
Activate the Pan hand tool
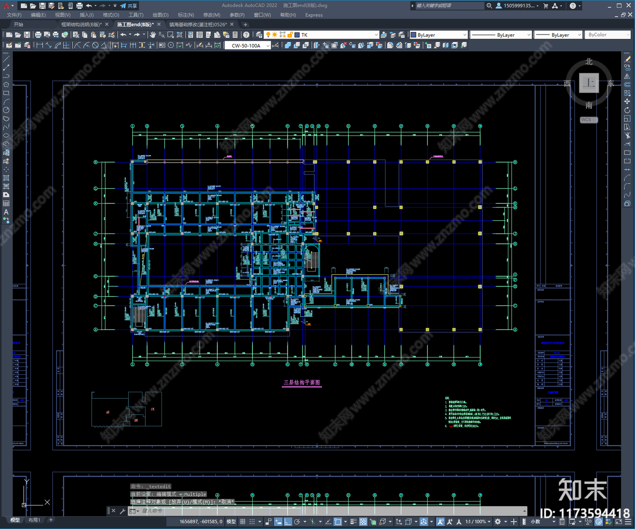(153, 35)
